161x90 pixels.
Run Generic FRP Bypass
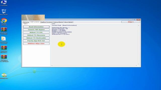36,29
